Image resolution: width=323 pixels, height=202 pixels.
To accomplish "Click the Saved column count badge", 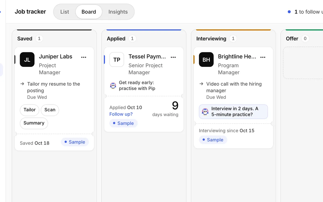I will click(x=39, y=39).
